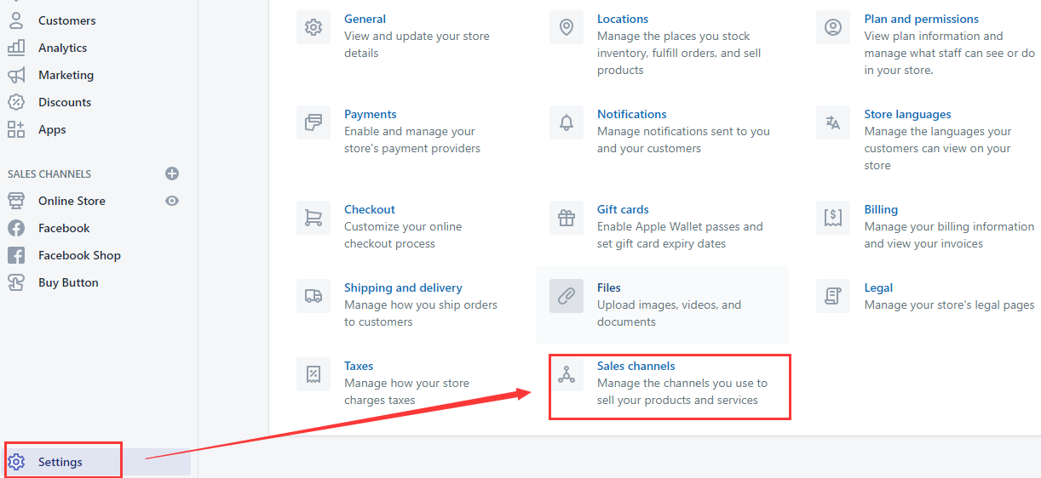Open the Billing settings link
Screen dimensions: 1041x478
tap(881, 209)
